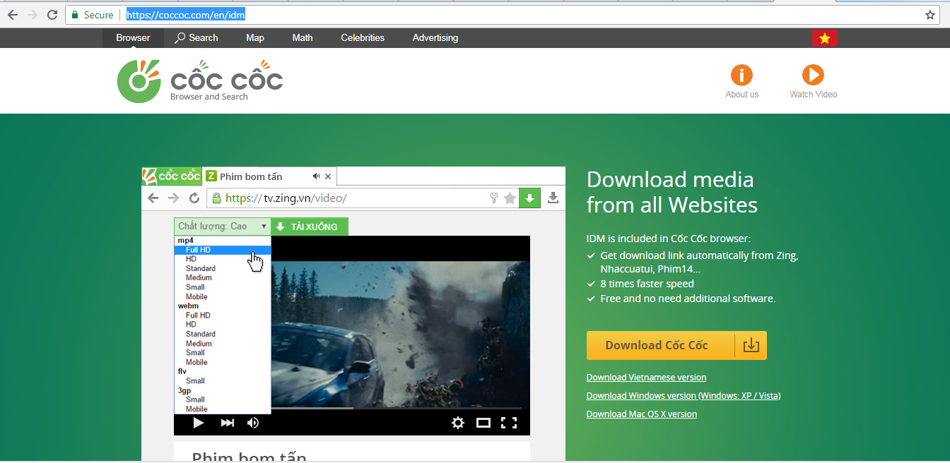This screenshot has height=463, width=950.
Task: Click the Cốc Cốc logo
Action: tap(200, 81)
